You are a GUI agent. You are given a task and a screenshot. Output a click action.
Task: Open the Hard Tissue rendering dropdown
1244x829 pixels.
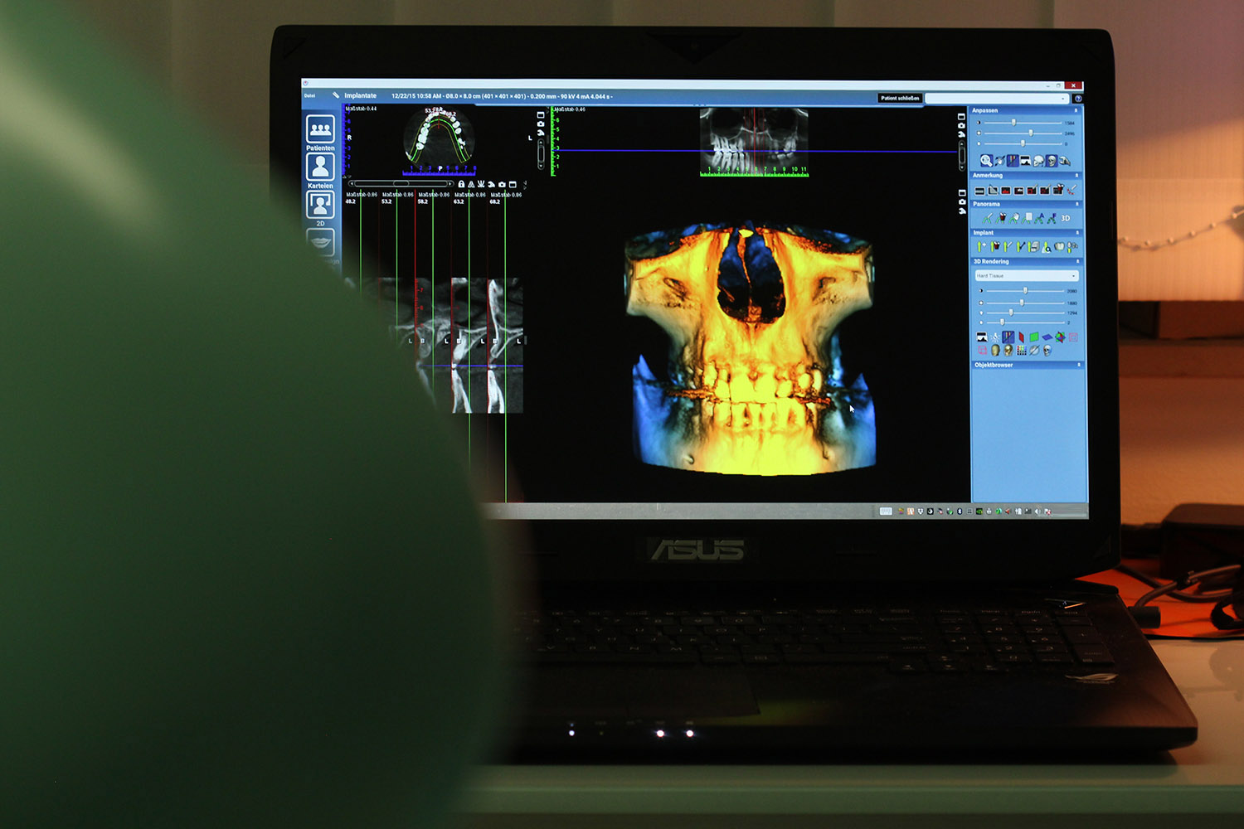pos(1027,275)
